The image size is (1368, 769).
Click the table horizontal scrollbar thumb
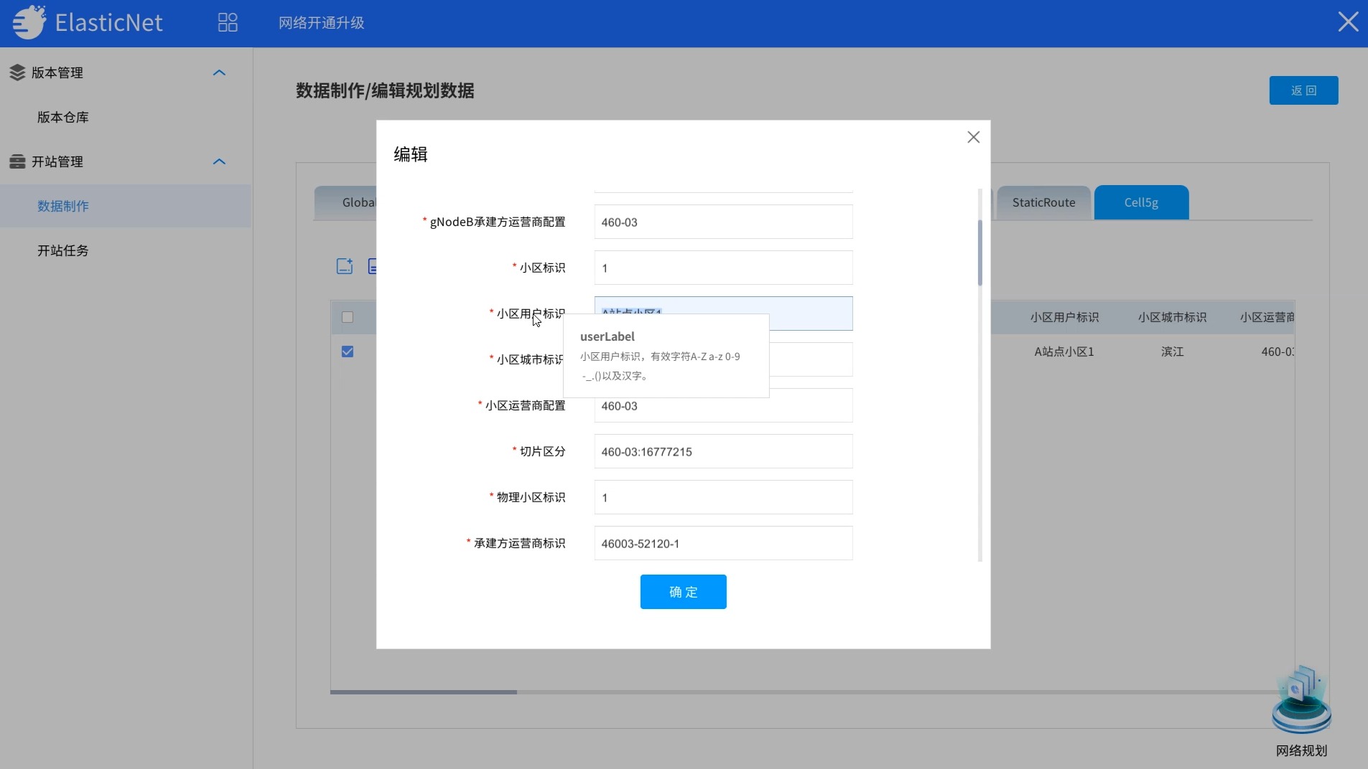click(x=424, y=692)
